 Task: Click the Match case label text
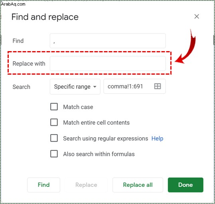pos(78,107)
